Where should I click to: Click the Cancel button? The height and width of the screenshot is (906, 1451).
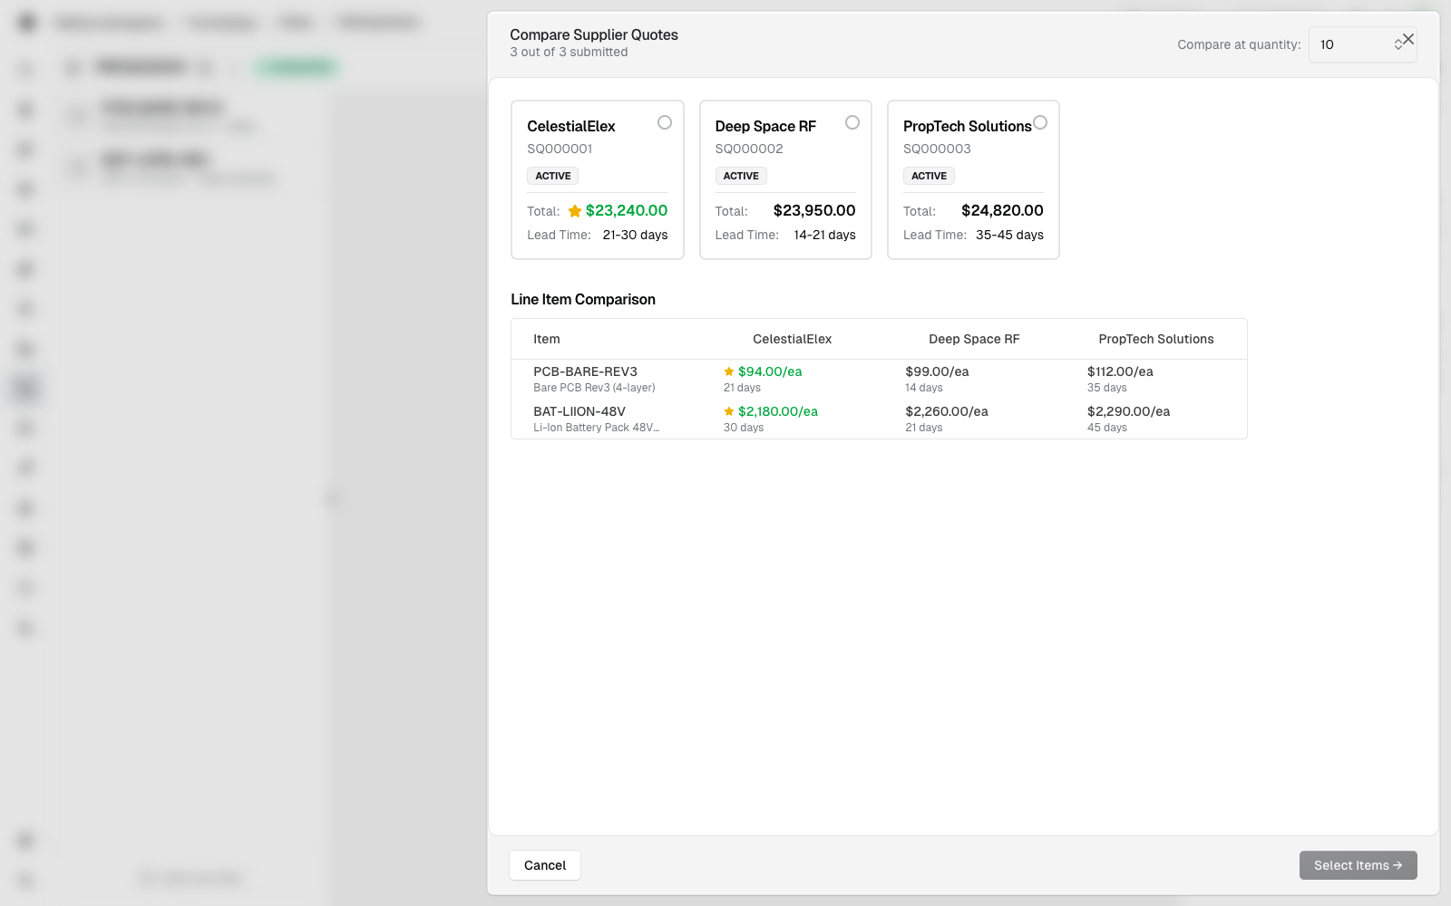(545, 865)
